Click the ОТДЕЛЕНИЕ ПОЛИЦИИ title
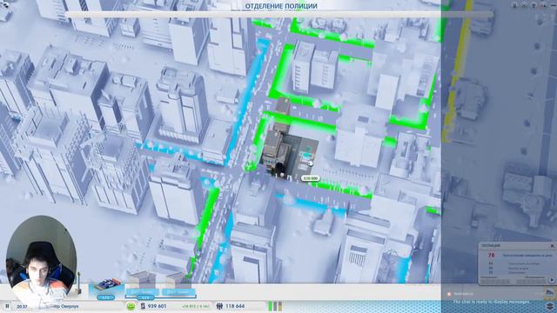557x313 pixels. tap(281, 6)
